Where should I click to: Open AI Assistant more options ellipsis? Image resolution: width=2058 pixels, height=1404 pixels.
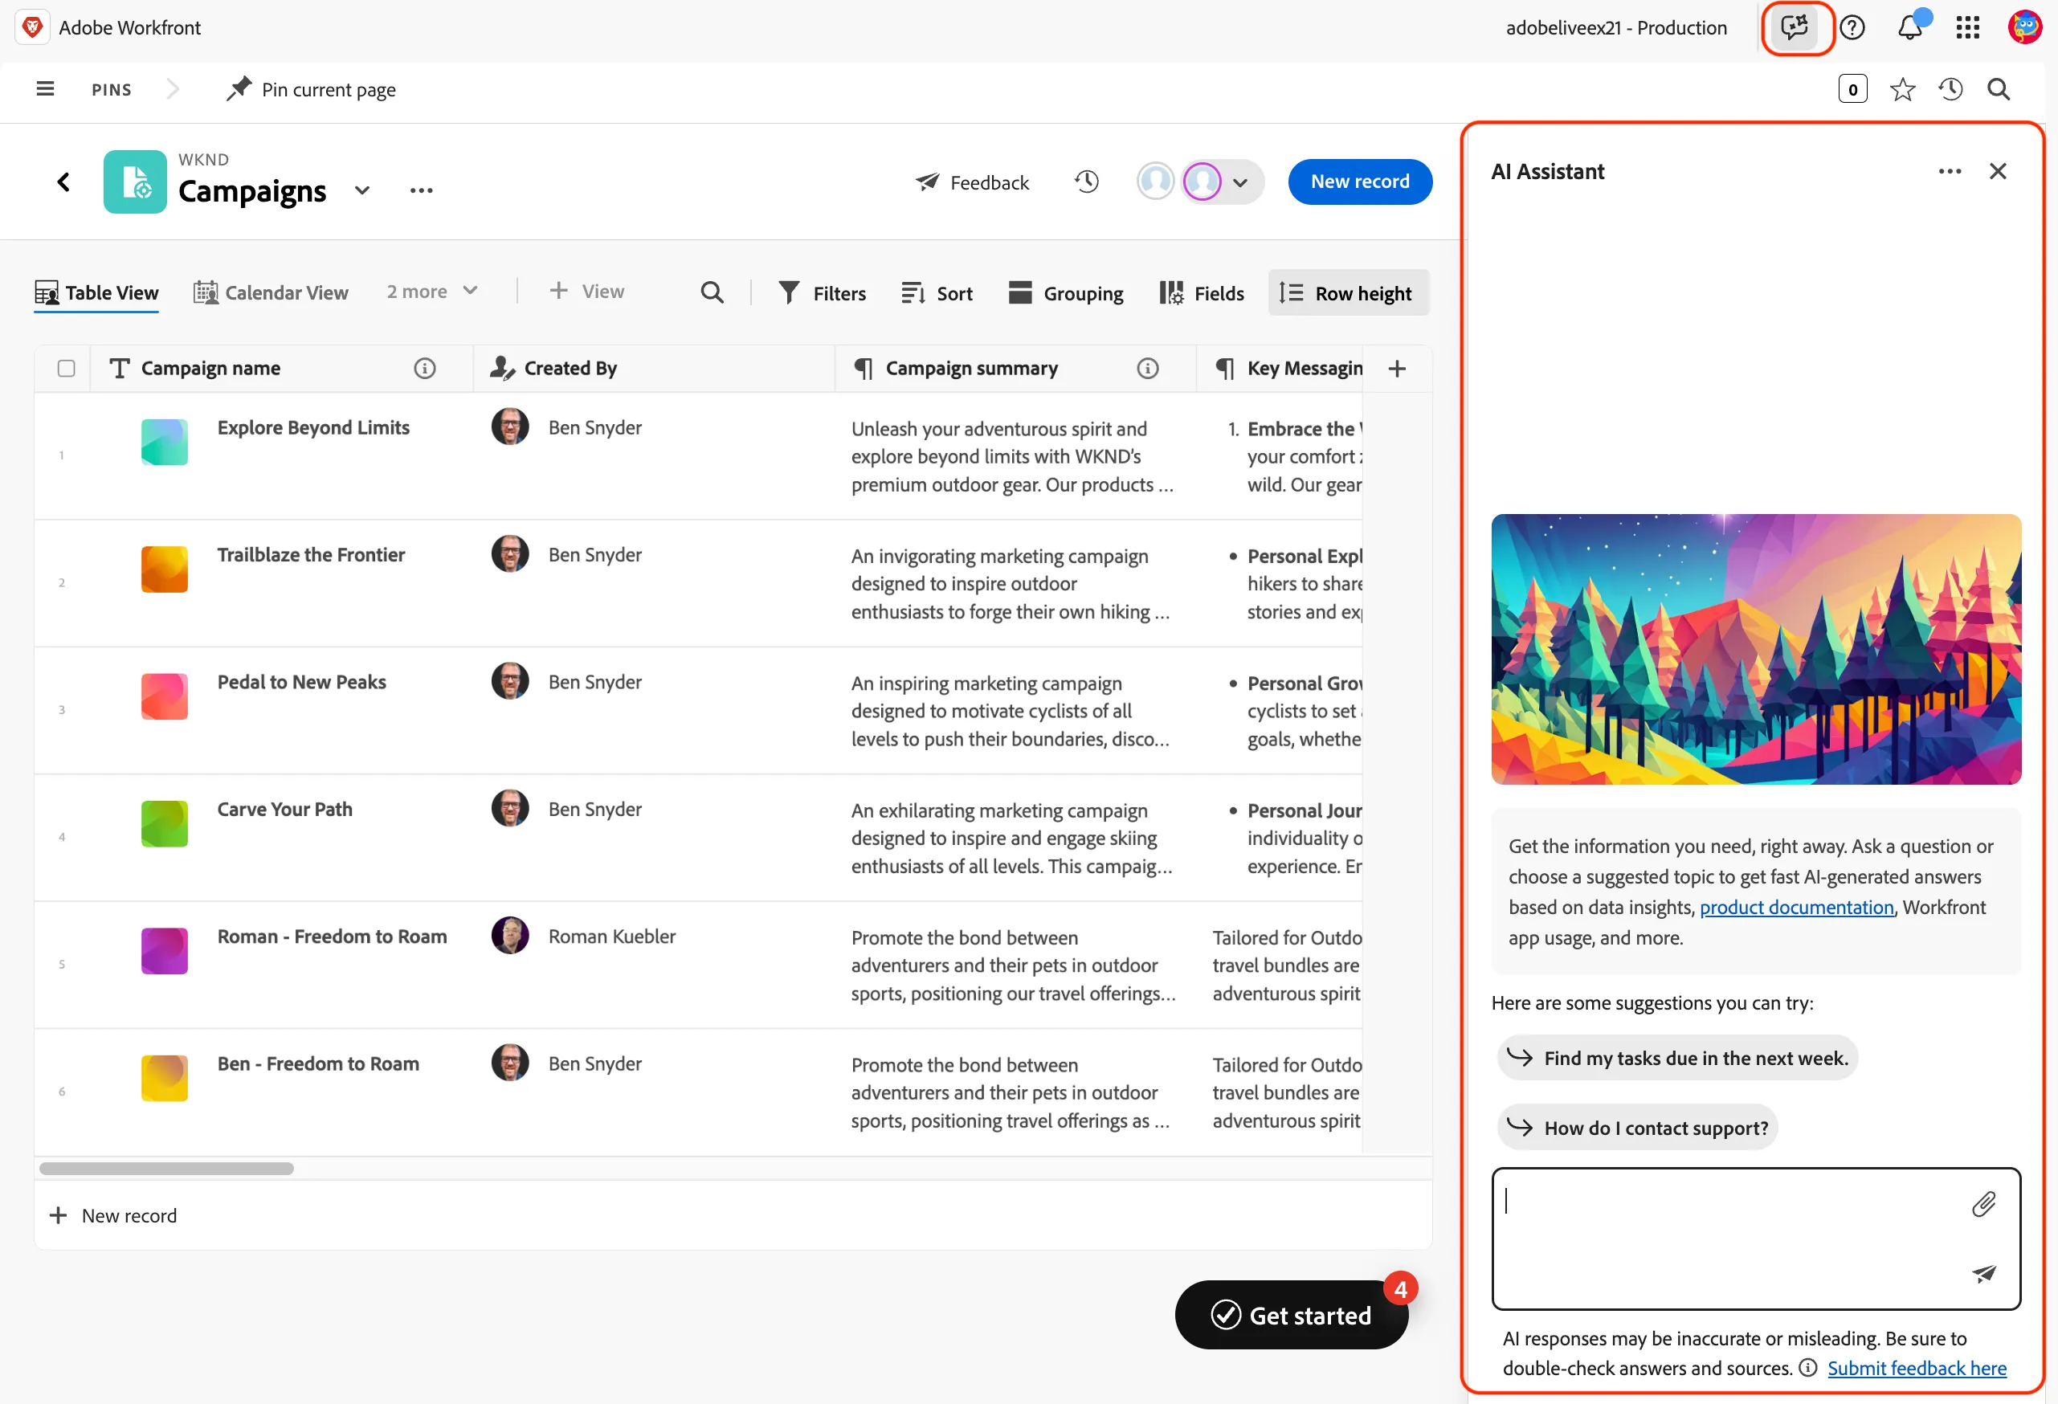pyautogui.click(x=1949, y=171)
